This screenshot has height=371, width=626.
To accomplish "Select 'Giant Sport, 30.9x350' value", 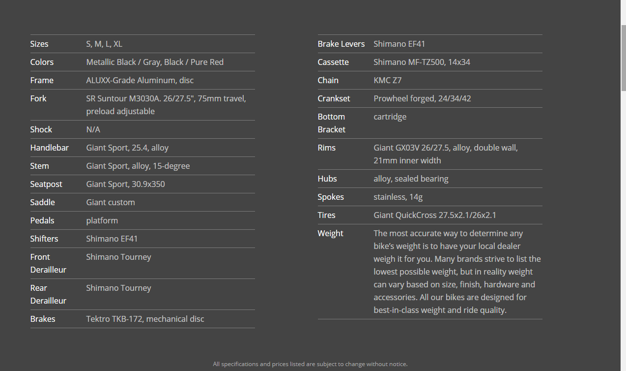I will coord(126,184).
